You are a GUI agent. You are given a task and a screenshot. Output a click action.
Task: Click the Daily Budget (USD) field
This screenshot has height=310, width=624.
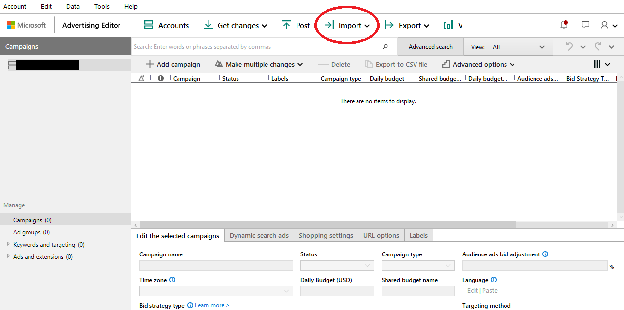[337, 291]
